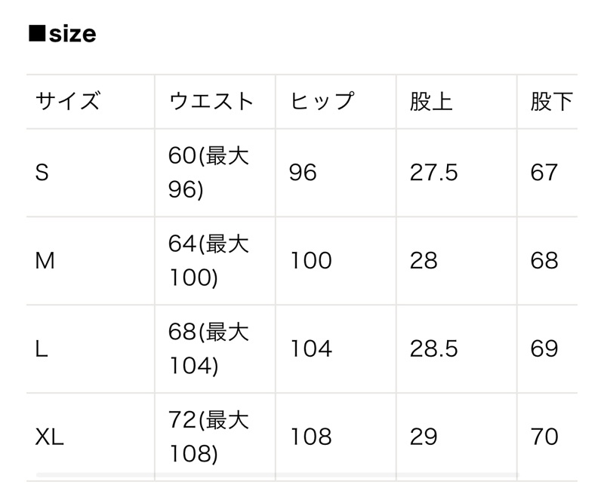This screenshot has height=500, width=604.
Task: Click the rise value 27.5
Action: [433, 173]
